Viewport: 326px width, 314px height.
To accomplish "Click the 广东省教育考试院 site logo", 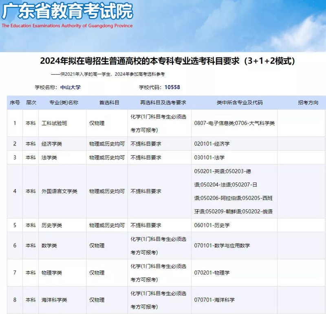I will (x=67, y=11).
